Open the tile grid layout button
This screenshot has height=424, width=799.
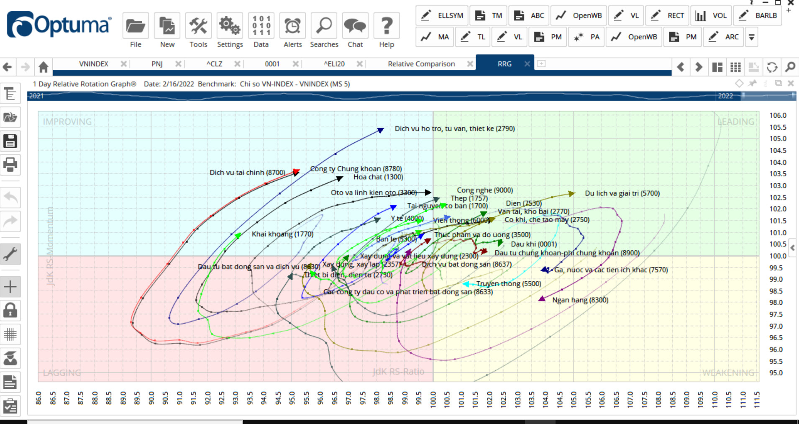[735, 67]
